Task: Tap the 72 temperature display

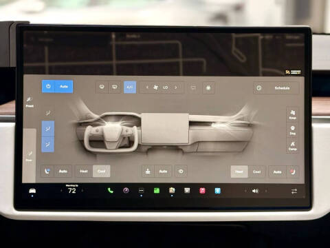Action: (x=72, y=191)
